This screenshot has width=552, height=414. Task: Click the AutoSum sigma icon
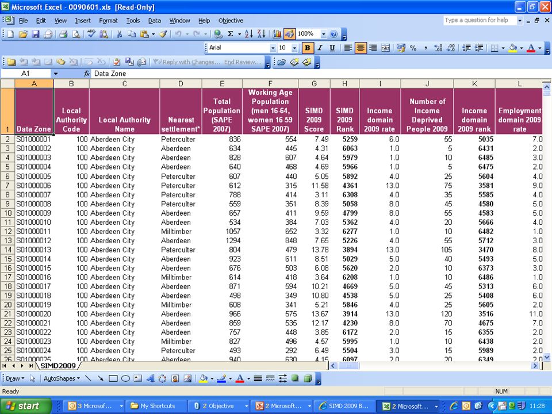pos(231,34)
